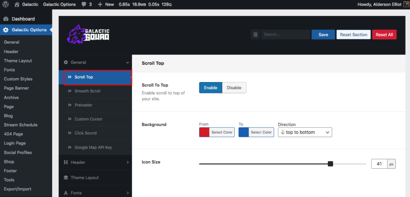The width and height of the screenshot is (410, 197).
Task: Open the Direction dropdown 'top to bottom'
Action: pyautogui.click(x=305, y=133)
